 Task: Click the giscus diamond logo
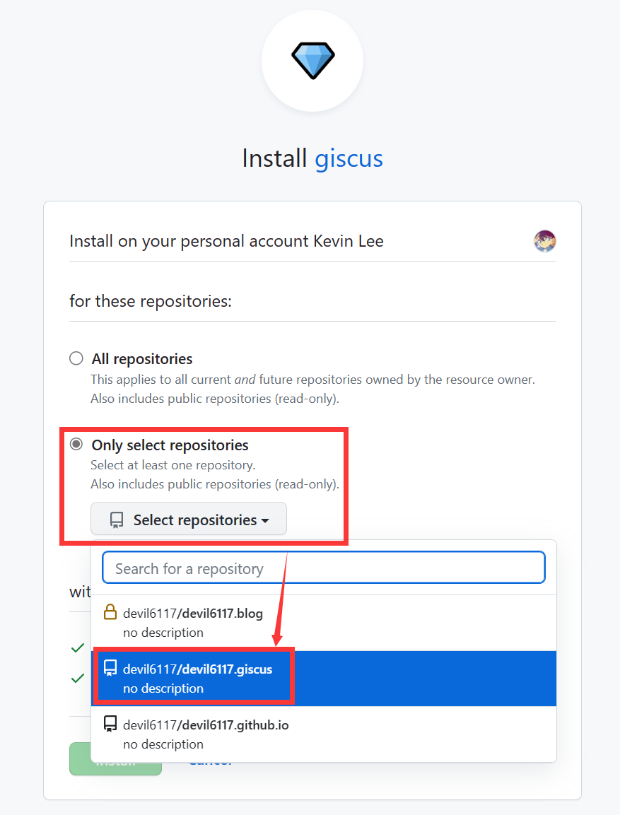(x=312, y=61)
